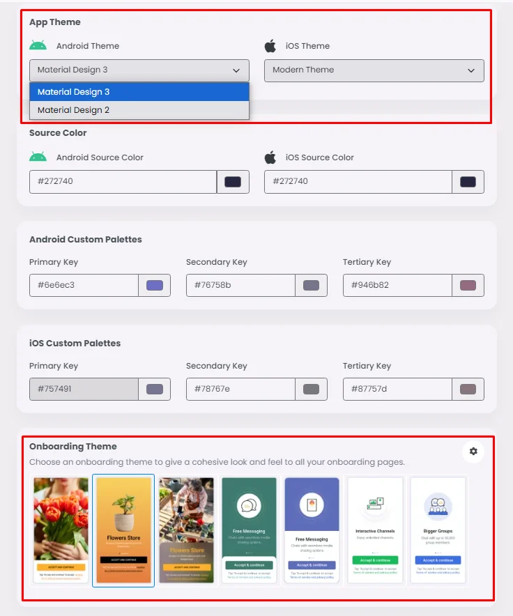Open Android Primary Key color swatch
Viewport: 513px width, 616px height.
pos(155,285)
